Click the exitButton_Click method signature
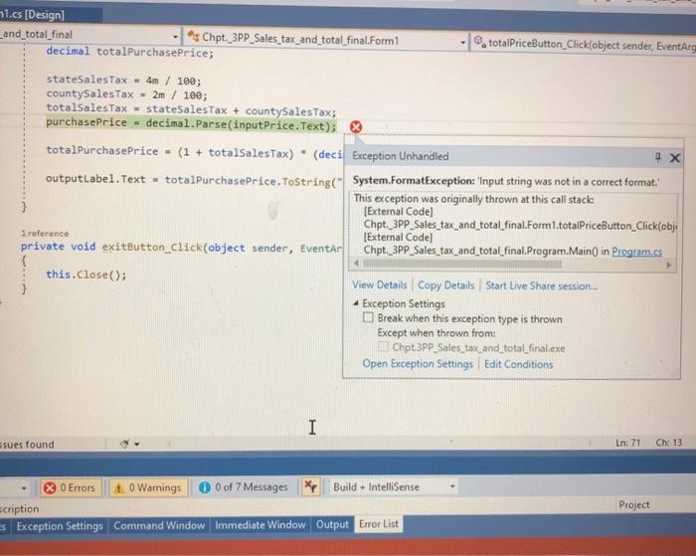 181,248
